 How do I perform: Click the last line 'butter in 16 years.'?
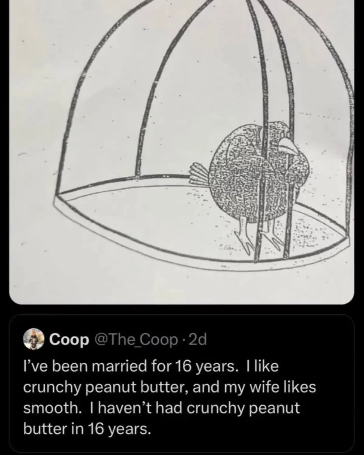click(x=87, y=429)
